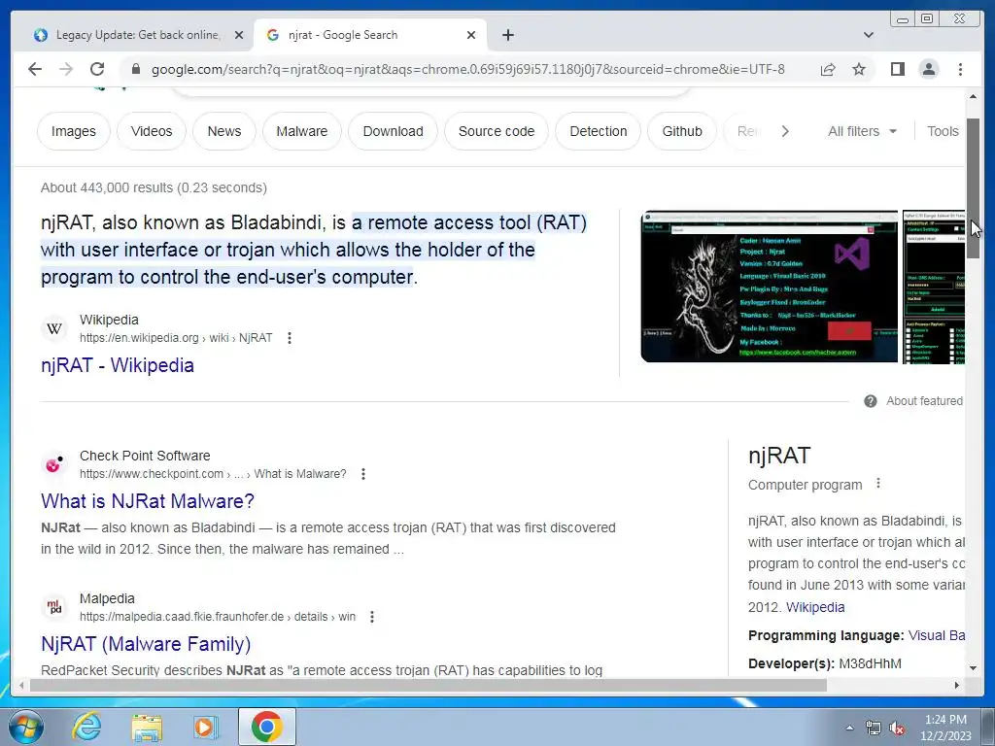Apply the Detection search chip
Screen dimensions: 995x746
[x=599, y=131]
